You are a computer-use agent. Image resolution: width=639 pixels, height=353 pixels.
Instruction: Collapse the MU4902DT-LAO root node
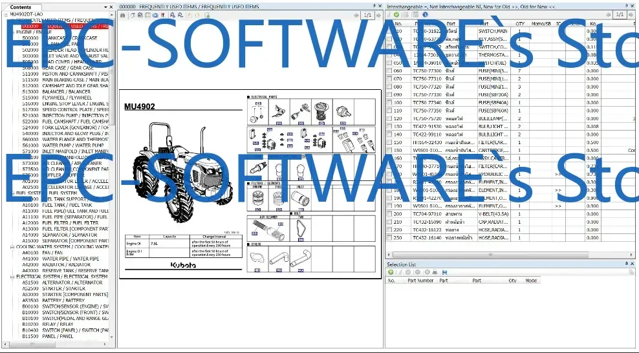click(x=6, y=14)
